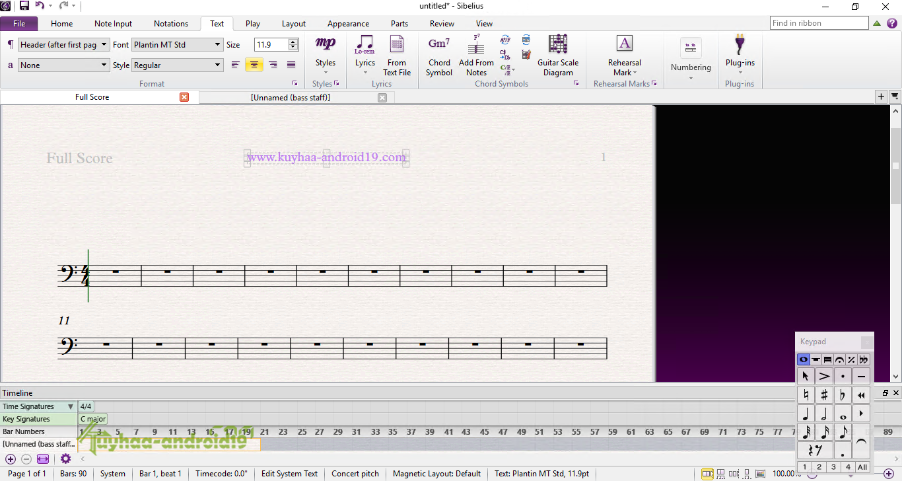This screenshot has width=902, height=481.
Task: Toggle center text alignment
Action: [254, 65]
